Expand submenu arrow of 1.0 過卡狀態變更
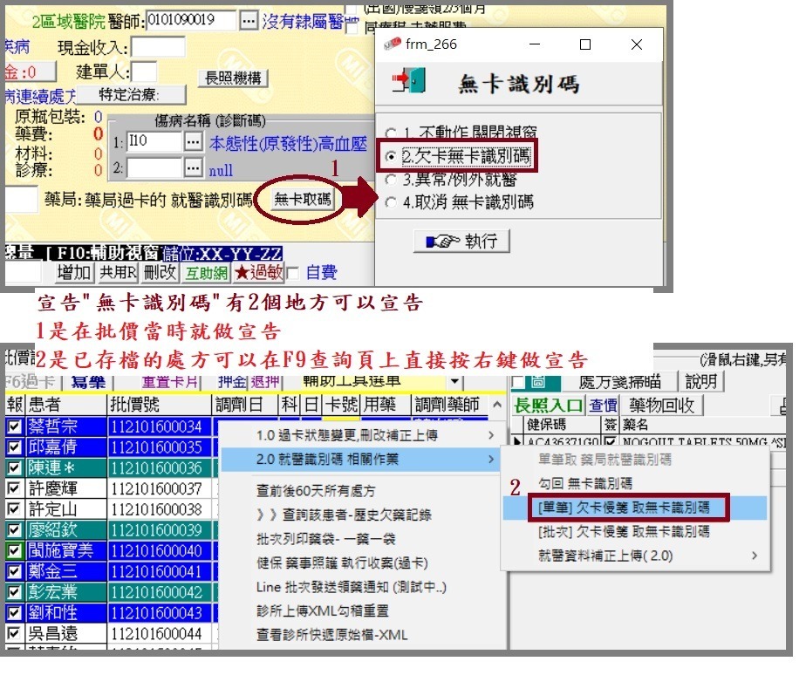This screenshot has height=675, width=806. point(491,435)
